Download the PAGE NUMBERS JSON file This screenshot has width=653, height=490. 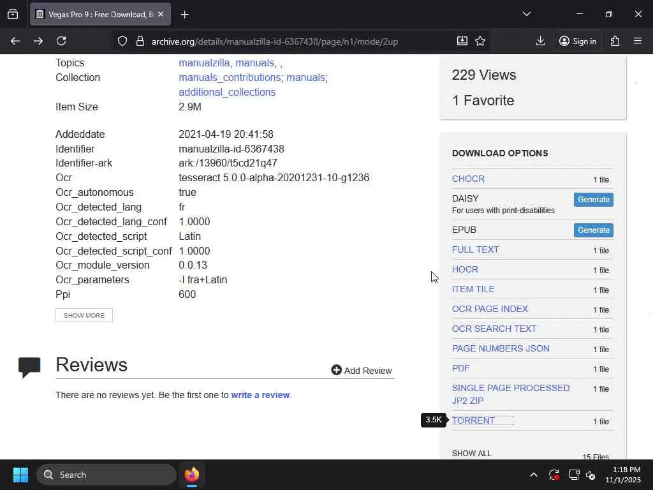[501, 348]
